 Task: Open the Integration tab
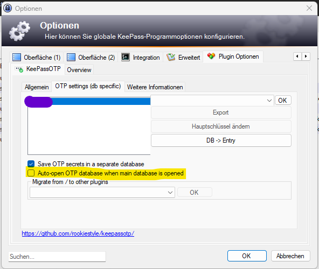(x=141, y=57)
